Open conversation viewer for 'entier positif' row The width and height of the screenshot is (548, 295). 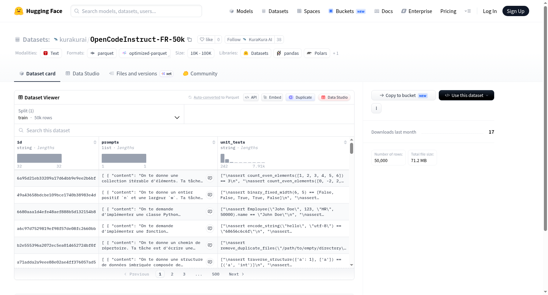click(x=210, y=195)
